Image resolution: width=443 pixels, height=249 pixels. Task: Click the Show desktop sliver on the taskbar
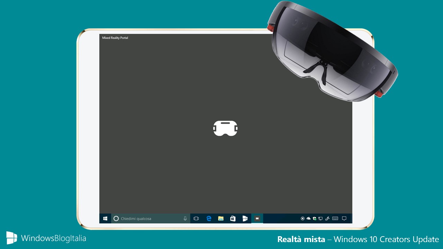pyautogui.click(x=351, y=219)
